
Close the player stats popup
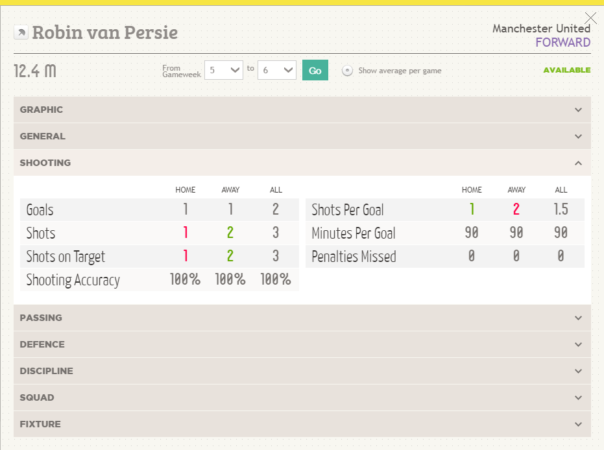point(590,18)
